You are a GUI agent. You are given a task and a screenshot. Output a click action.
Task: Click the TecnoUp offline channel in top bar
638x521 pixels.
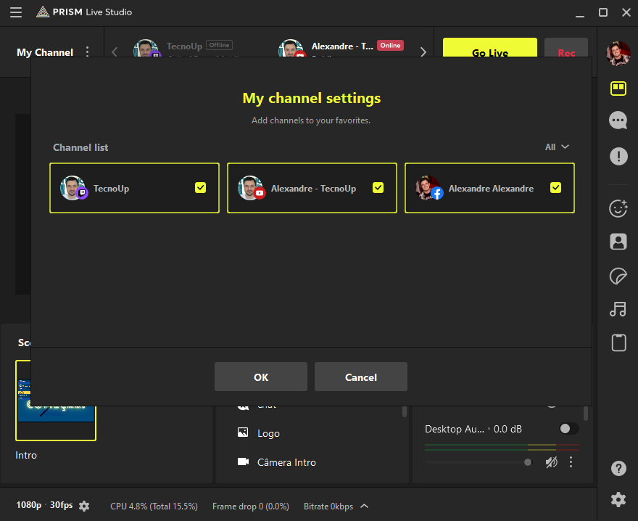click(183, 48)
